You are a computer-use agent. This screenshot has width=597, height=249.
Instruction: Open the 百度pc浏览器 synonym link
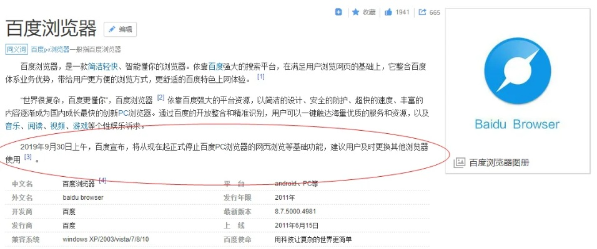pos(50,49)
